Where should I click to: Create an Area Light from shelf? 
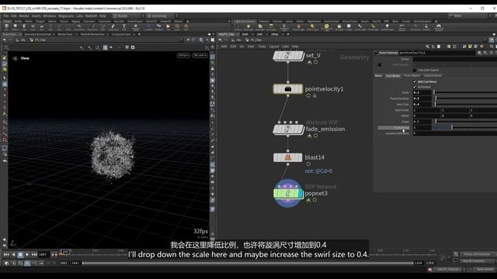pyautogui.click(x=271, y=27)
